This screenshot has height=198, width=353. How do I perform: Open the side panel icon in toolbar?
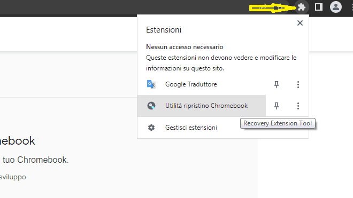click(319, 7)
